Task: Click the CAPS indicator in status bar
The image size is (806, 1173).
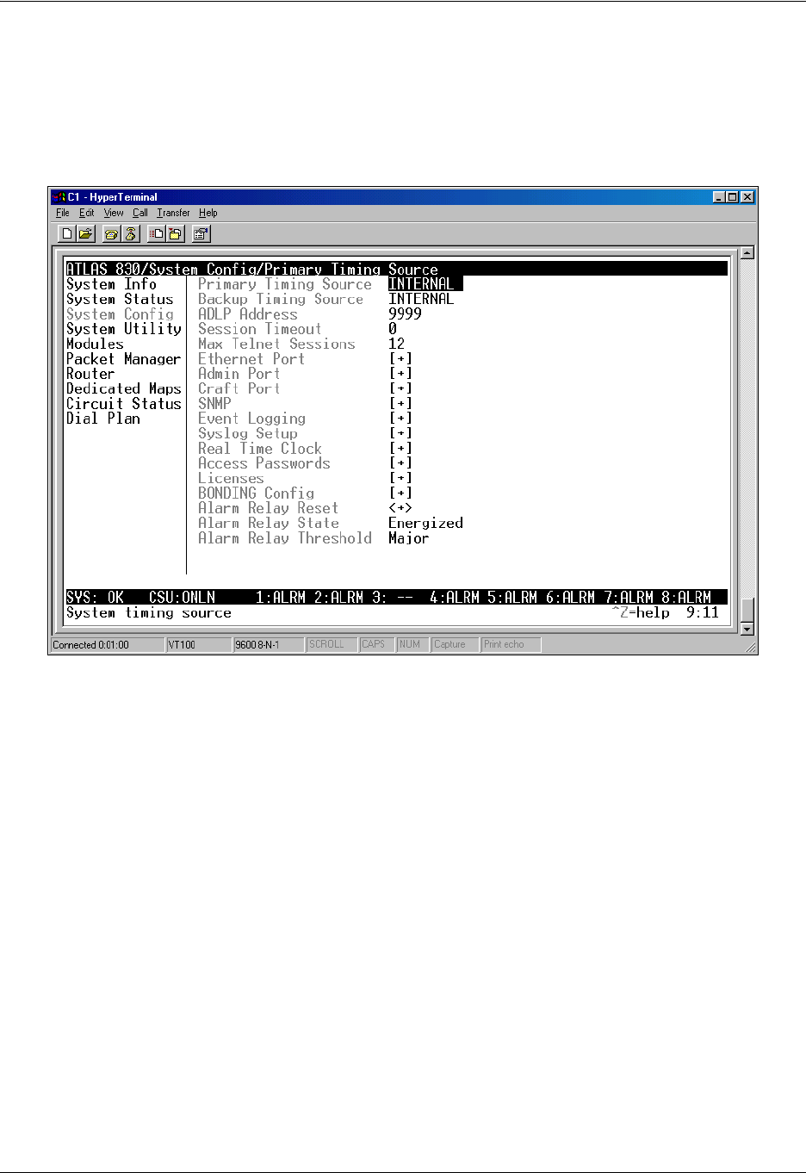Action: (376, 644)
